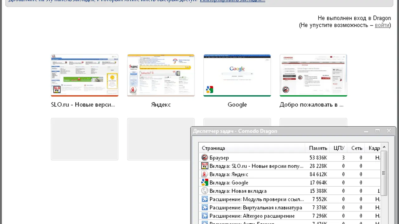Screen dimensions: 399x224
Task: Sort by ЦПУ column header
Action: point(339,148)
